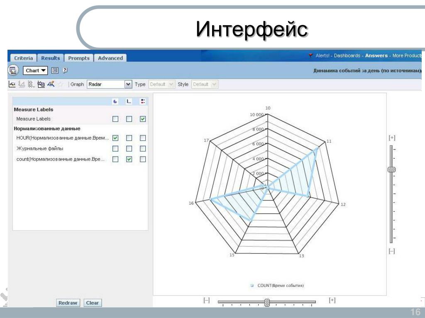Open the Style Default dropdown

click(x=205, y=84)
